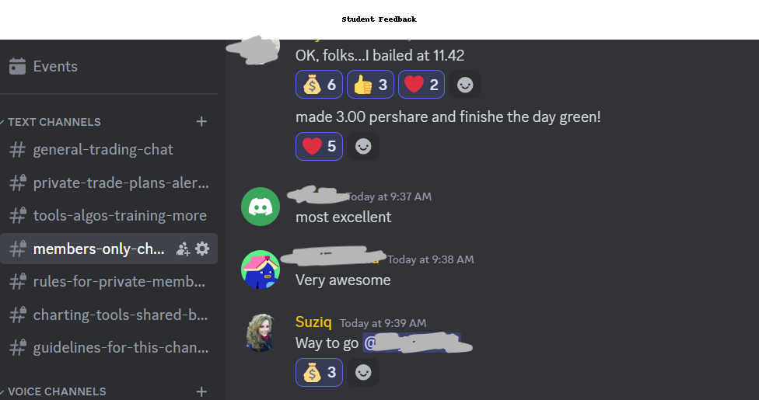Toggle the heart reaction showing 2
Image resolution: width=759 pixels, height=400 pixels.
tap(421, 85)
